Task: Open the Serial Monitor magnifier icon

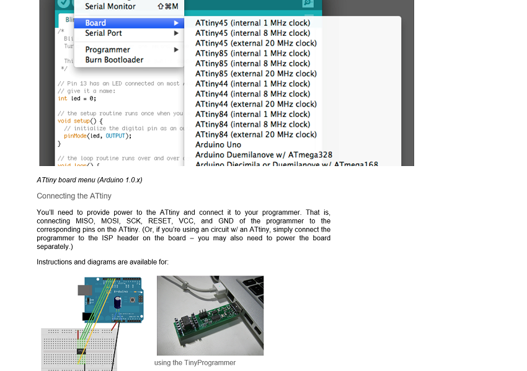Action: click(308, 3)
